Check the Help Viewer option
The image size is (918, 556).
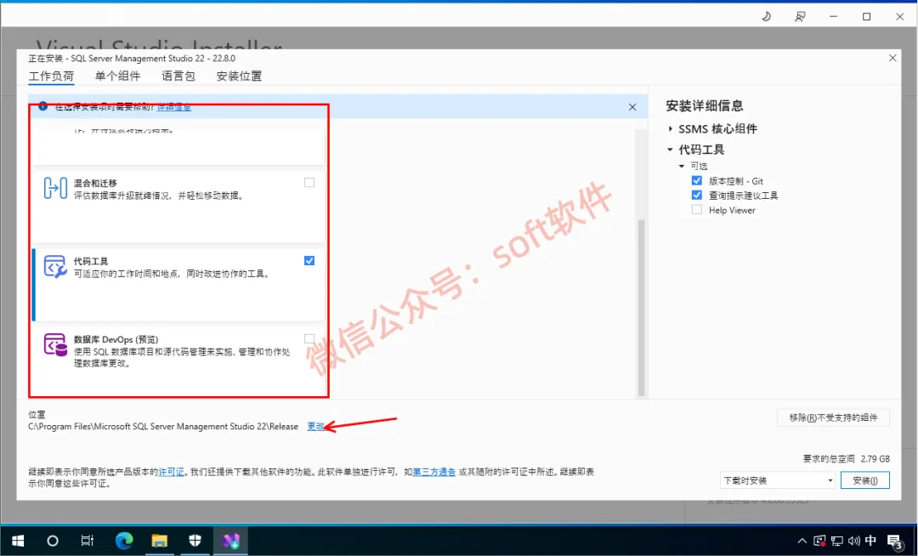[697, 210]
